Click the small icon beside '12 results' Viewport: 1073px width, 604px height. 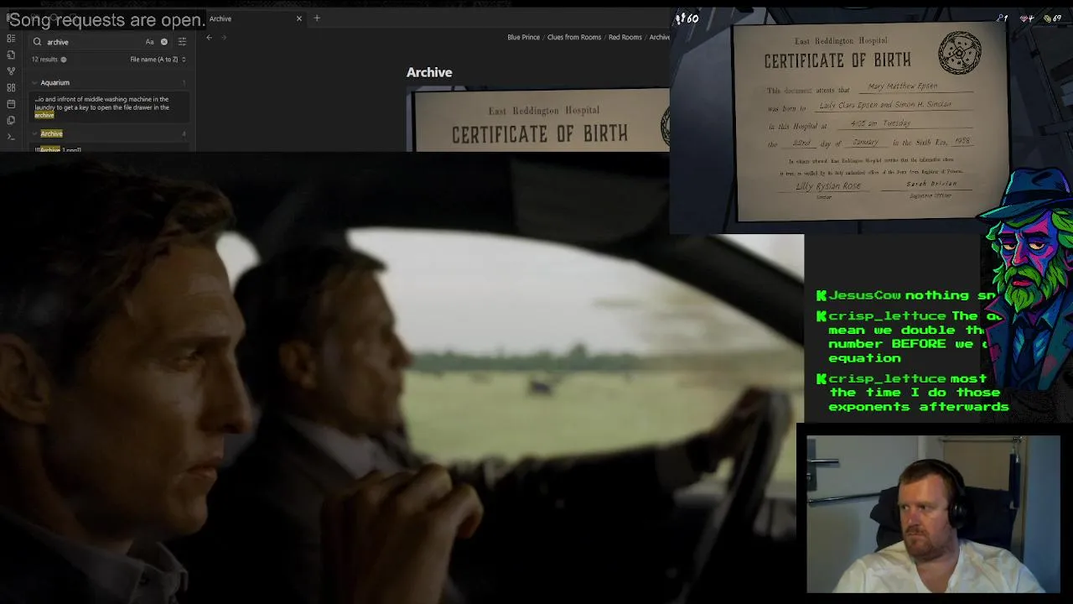tap(64, 60)
